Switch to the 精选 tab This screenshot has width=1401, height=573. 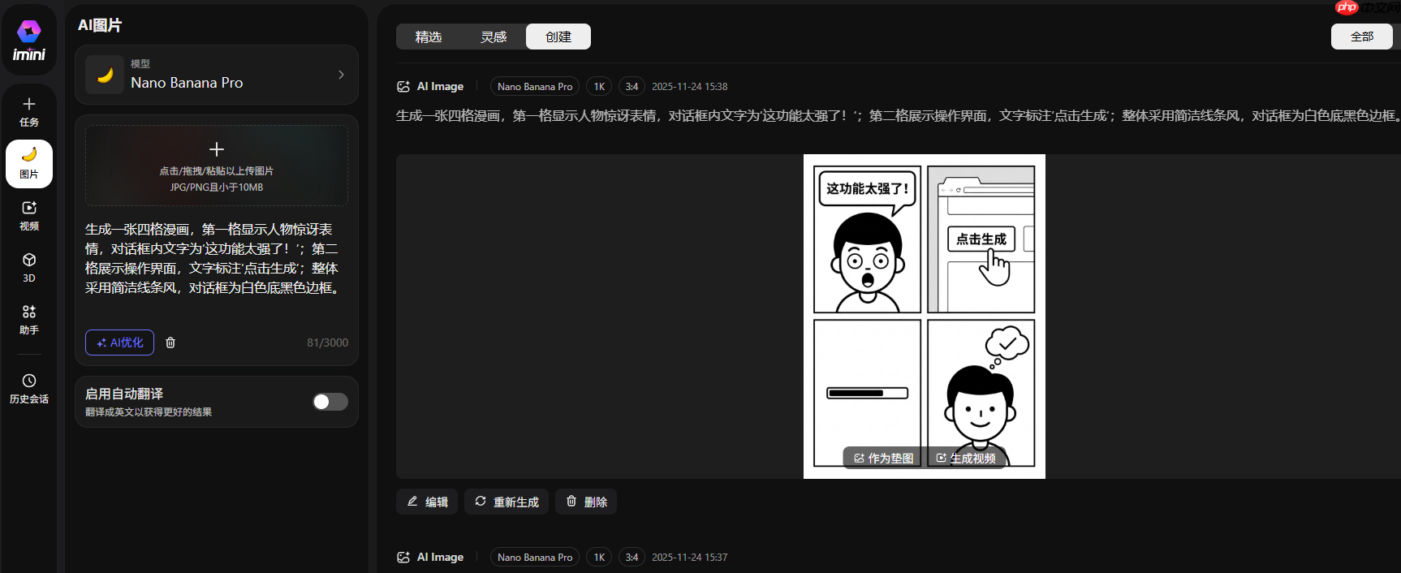tap(429, 37)
